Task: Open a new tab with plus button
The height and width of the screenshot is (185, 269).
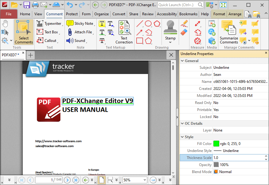Action: [30, 55]
